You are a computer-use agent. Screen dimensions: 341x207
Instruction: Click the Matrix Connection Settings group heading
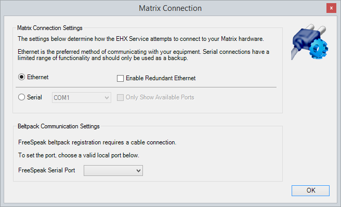tap(50, 28)
